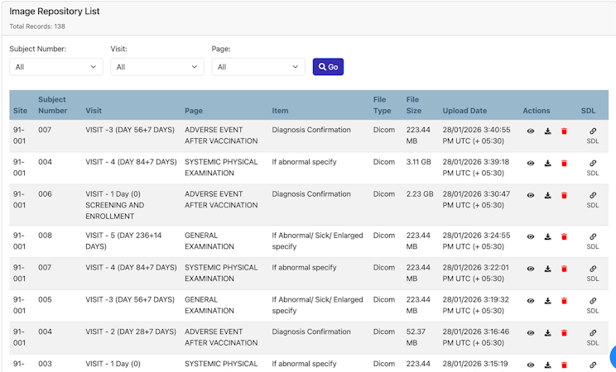The height and width of the screenshot is (372, 616).
Task: Download the 3.11 GB Dicom file for subject 004
Action: 547,163
